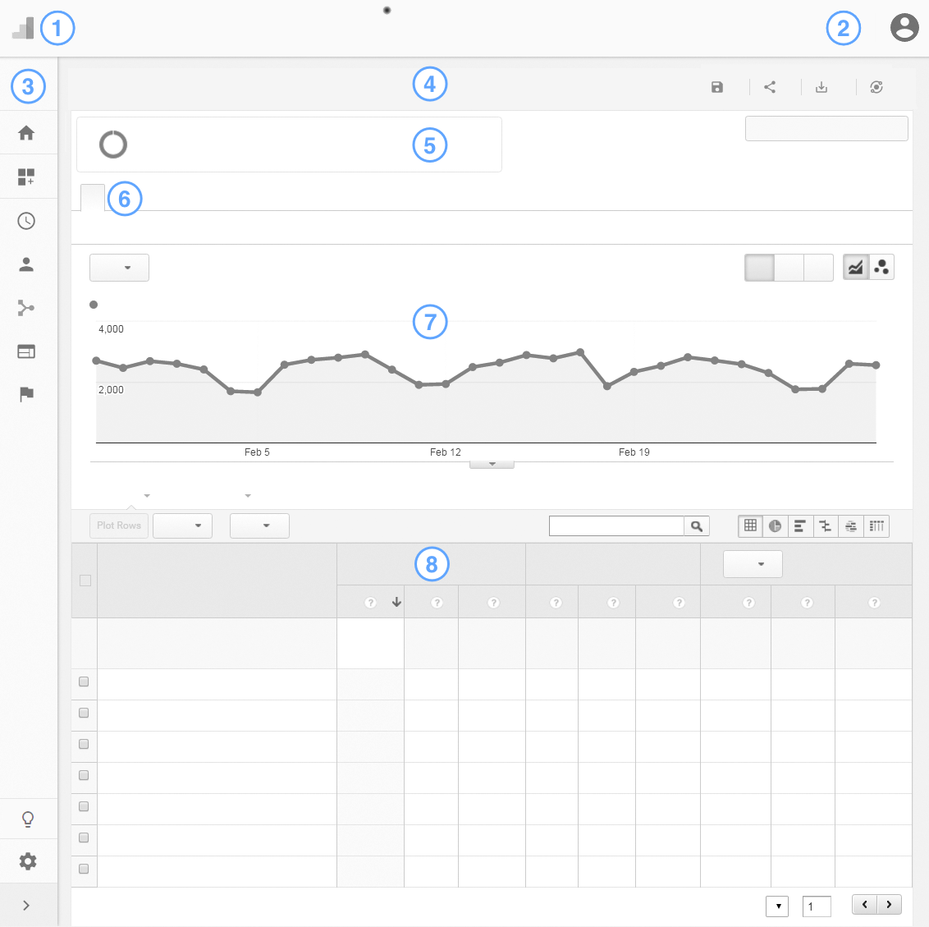This screenshot has height=927, width=929.
Task: Expand the sidebar with the bottom chevron
Action: [x=26, y=905]
